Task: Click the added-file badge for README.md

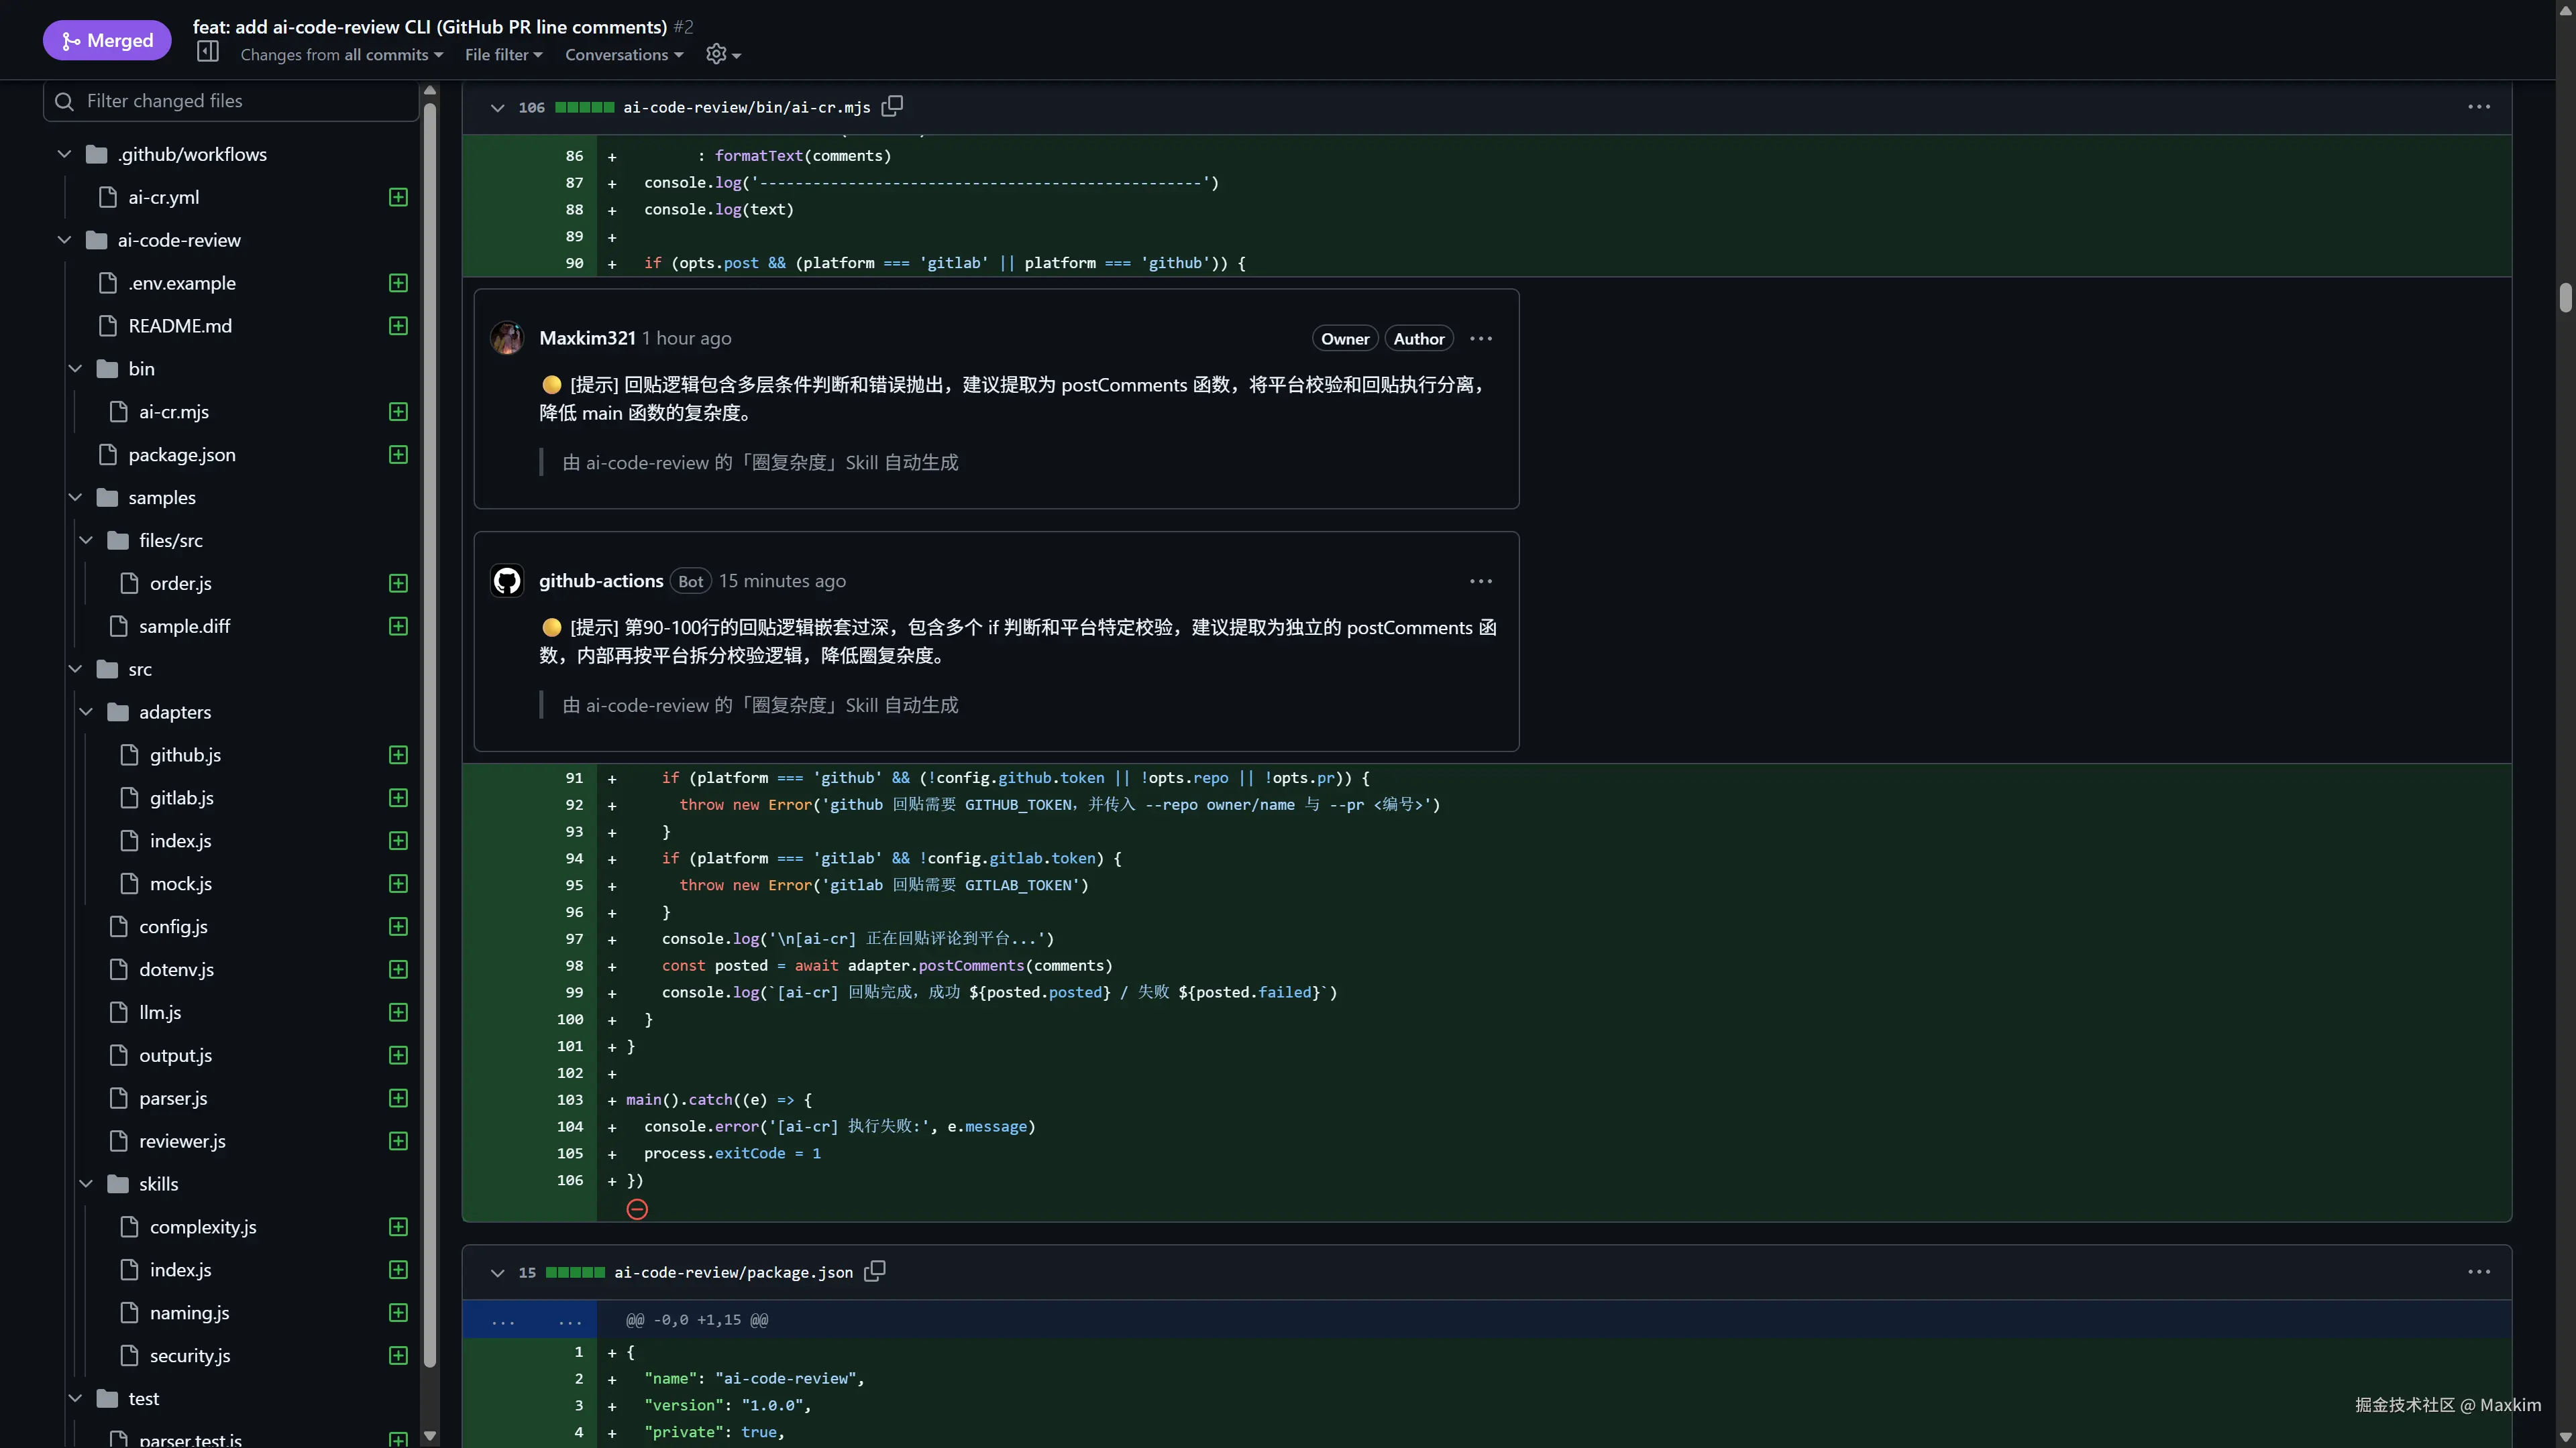Action: coord(398,326)
